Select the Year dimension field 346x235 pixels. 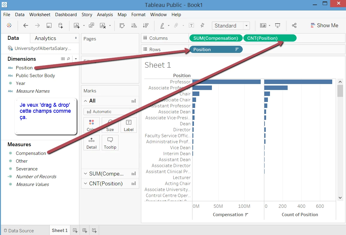pos(21,83)
